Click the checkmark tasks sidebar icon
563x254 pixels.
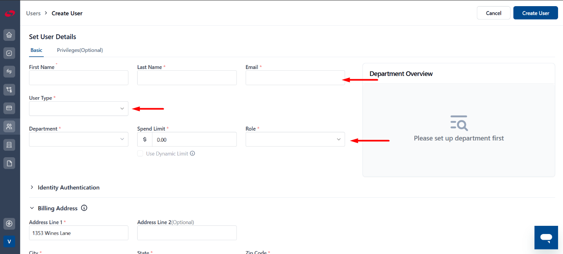tap(9, 53)
